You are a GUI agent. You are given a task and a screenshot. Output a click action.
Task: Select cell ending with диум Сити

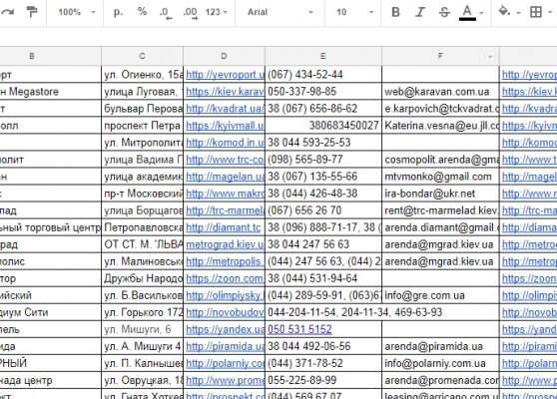coord(51,312)
